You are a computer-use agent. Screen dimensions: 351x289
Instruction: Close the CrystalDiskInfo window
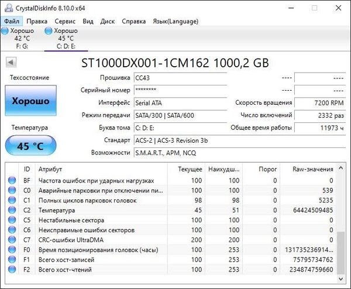[x=338, y=8]
